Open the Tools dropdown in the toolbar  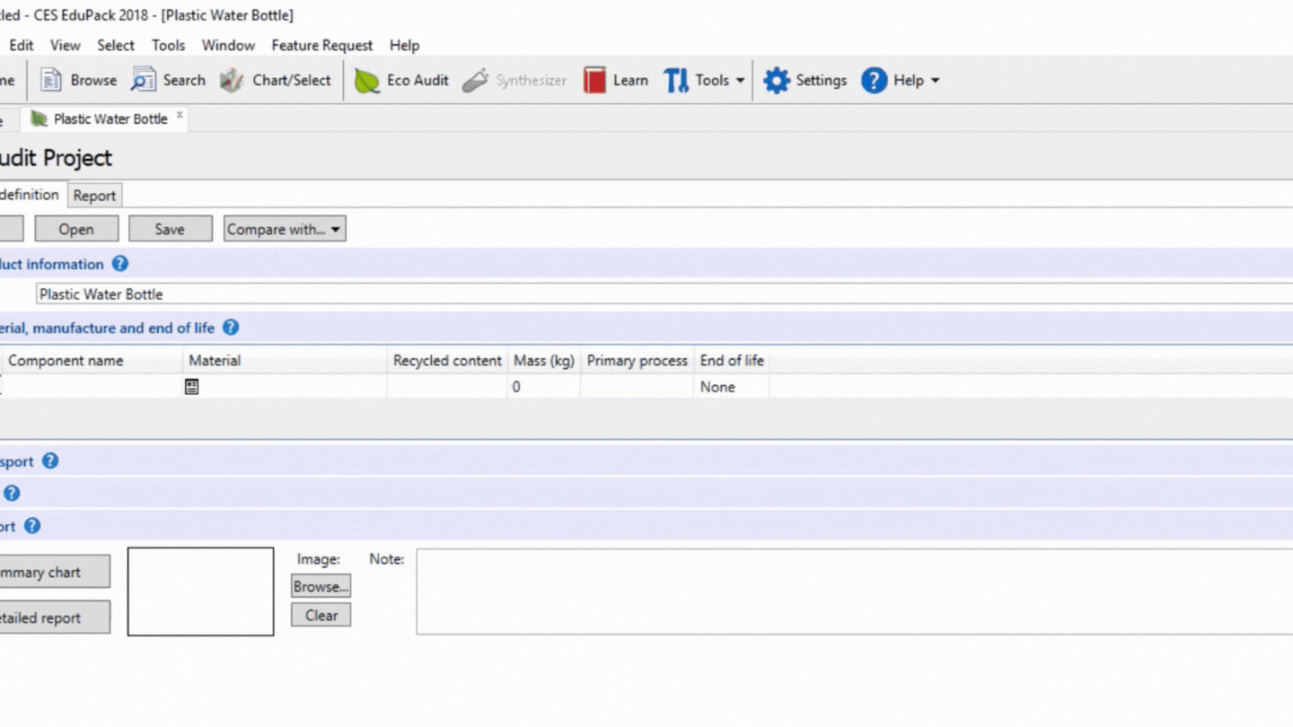[x=704, y=80]
